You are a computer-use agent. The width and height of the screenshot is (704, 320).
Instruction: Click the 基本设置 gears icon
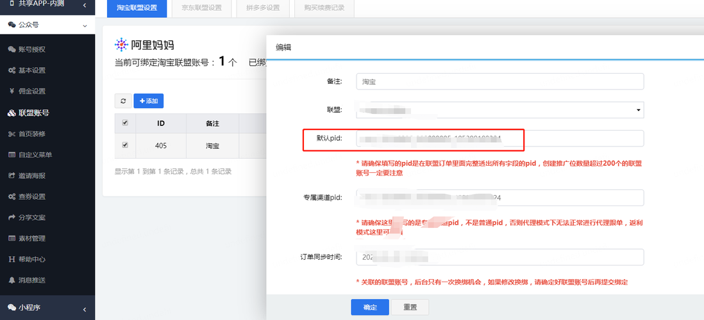pos(12,70)
